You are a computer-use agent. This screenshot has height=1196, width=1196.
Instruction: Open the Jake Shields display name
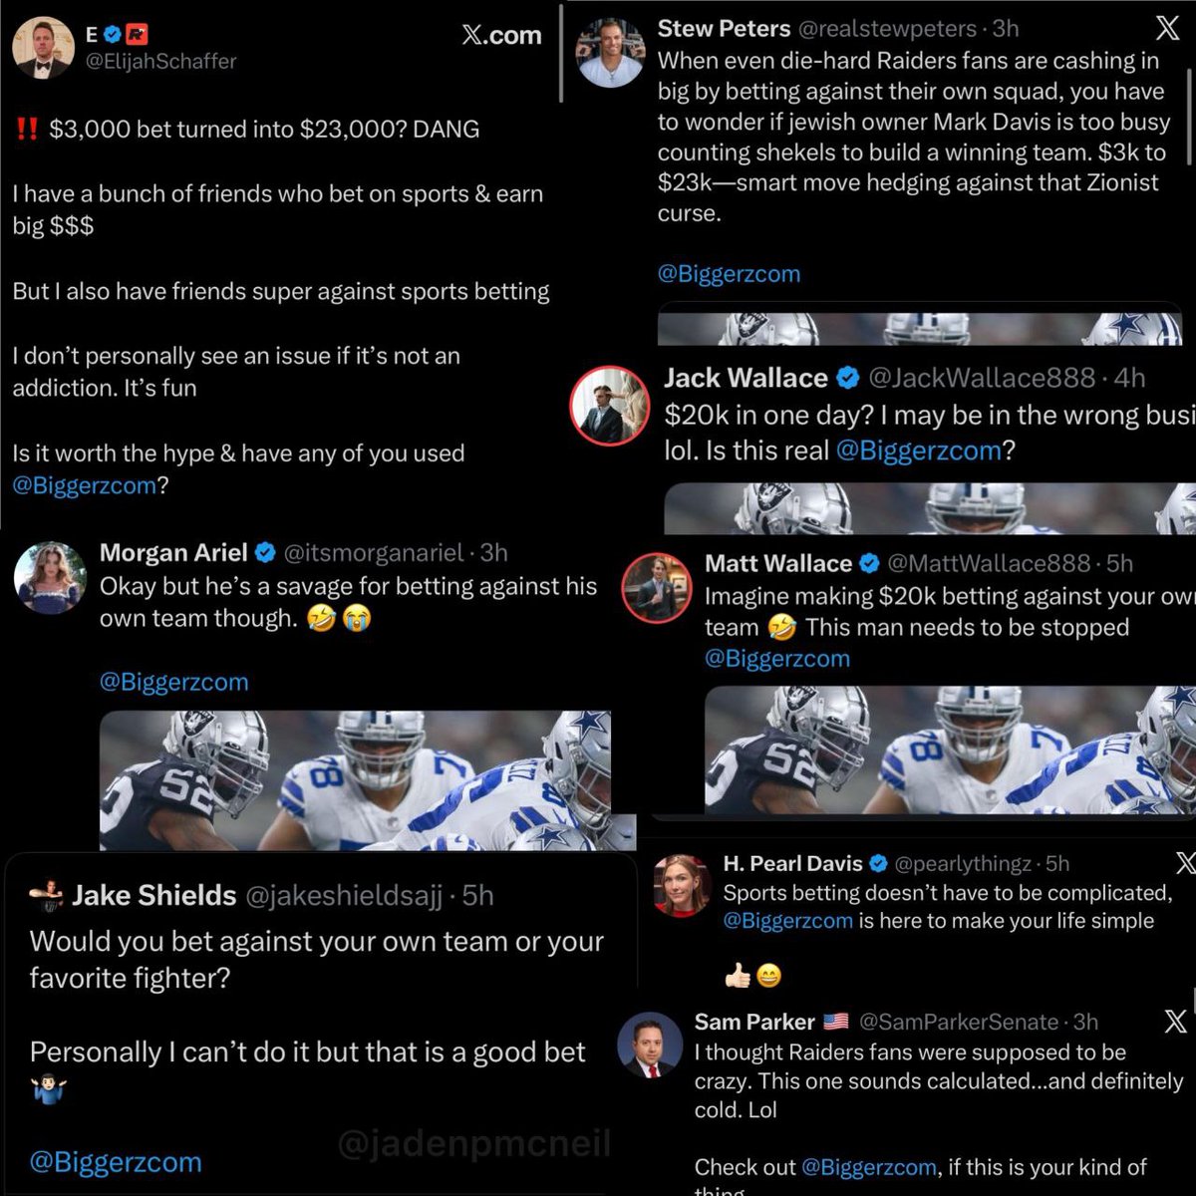tap(154, 895)
